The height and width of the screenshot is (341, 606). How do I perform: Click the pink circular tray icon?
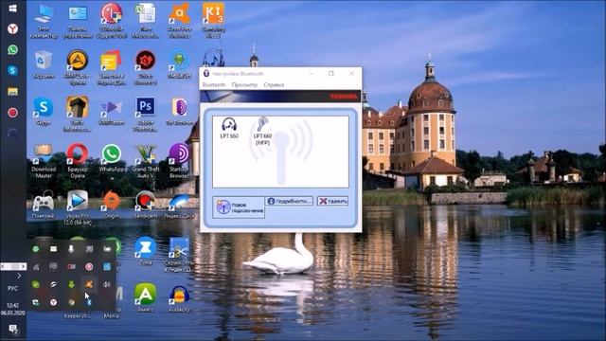(x=89, y=267)
